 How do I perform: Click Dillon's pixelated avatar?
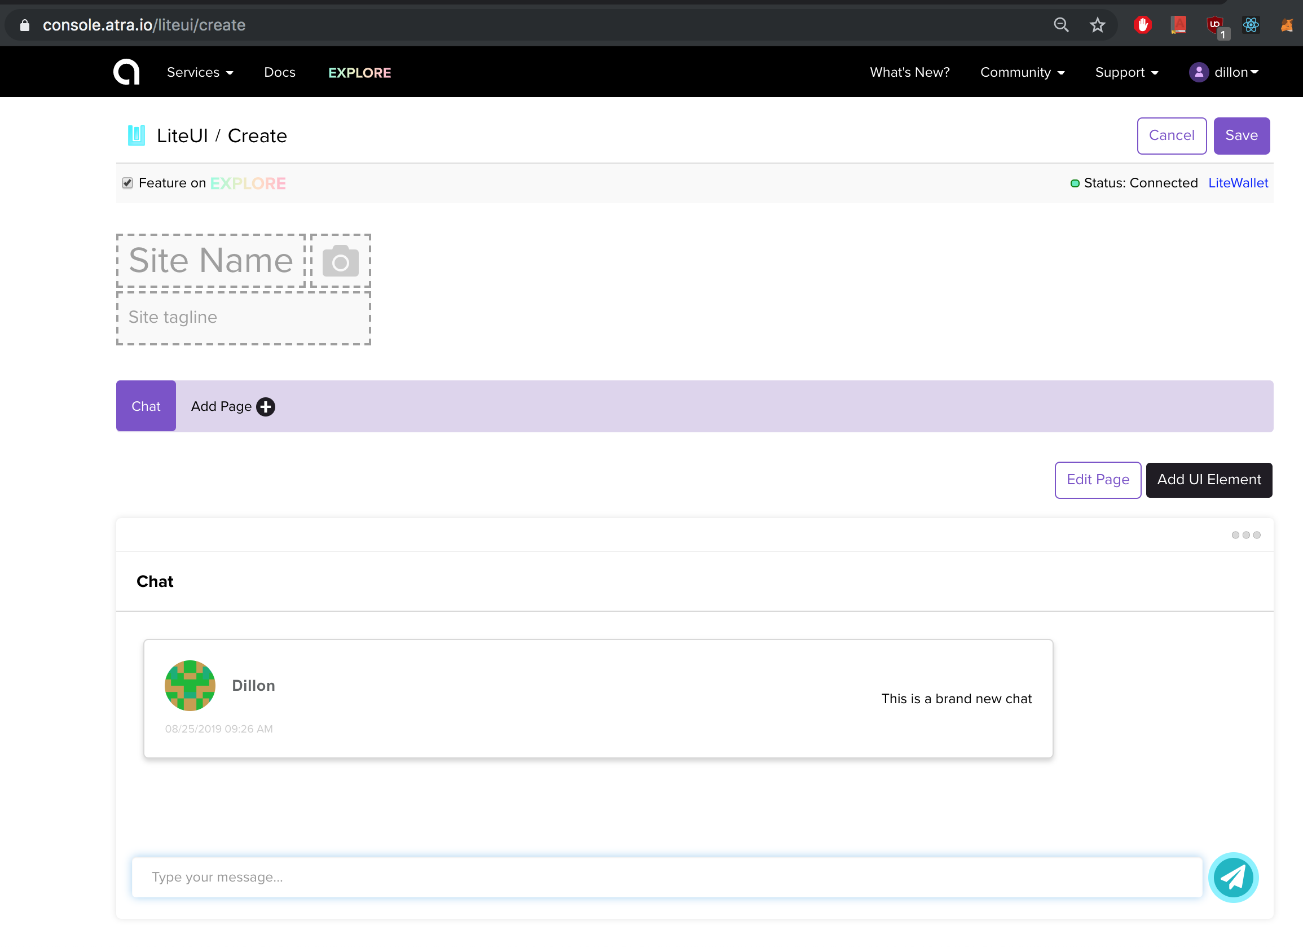(190, 685)
